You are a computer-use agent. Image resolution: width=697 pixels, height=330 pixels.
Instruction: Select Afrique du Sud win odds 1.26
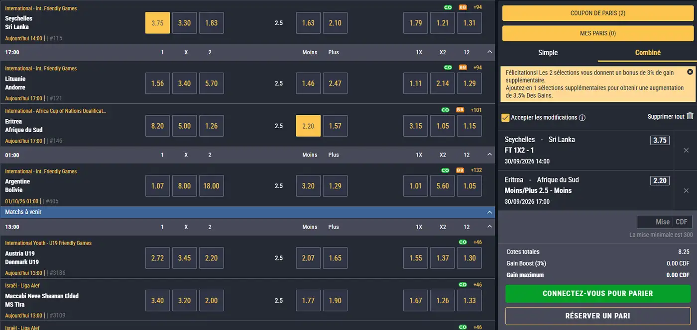pyautogui.click(x=211, y=126)
